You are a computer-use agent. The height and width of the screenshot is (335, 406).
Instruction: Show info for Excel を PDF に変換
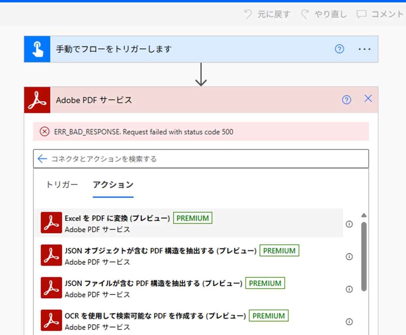[349, 224]
